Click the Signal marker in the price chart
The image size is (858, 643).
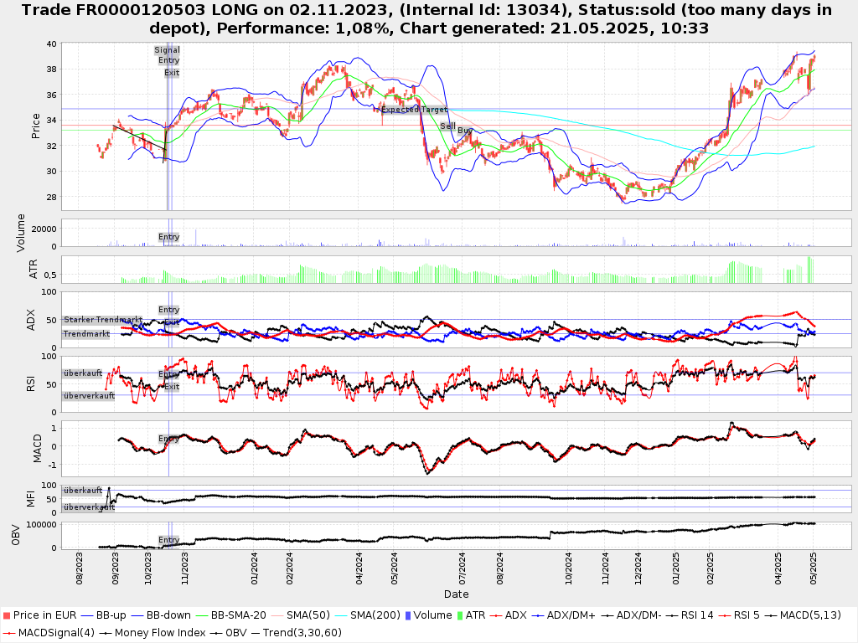point(167,50)
